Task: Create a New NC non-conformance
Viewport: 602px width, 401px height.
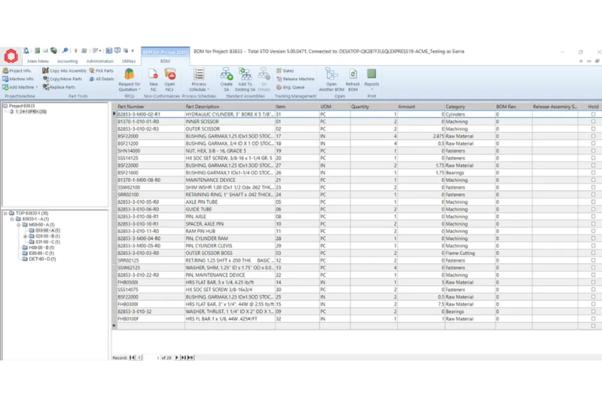Action: coord(153,80)
